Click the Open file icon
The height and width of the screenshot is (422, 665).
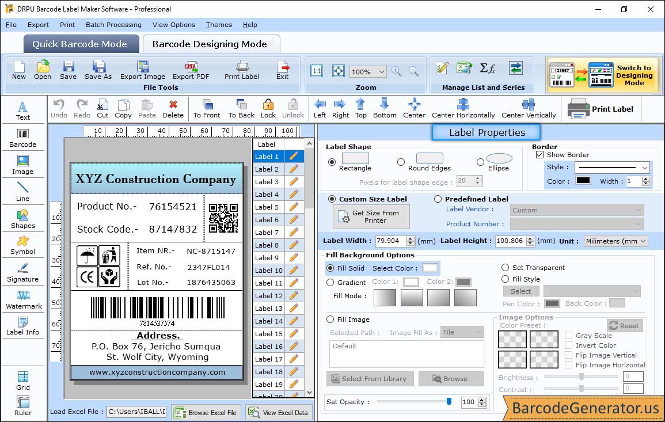(43, 70)
